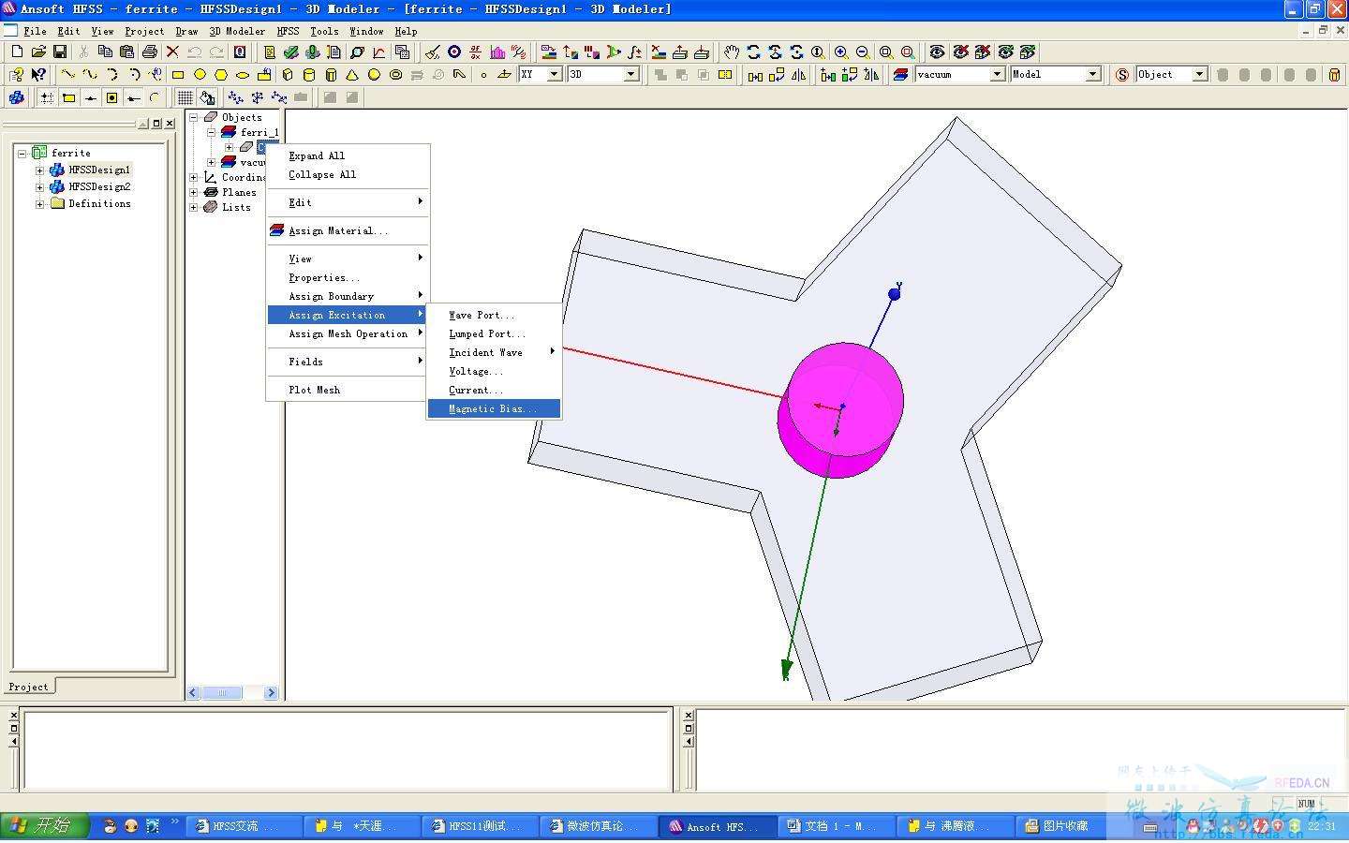1349x843 pixels.
Task: Switch to HFSS11测试 taskbar window
Action: [481, 825]
